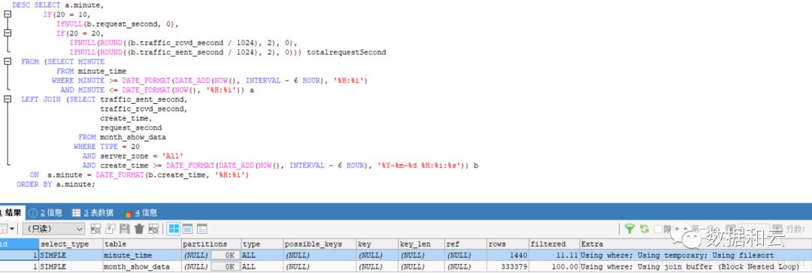Click the 0K button in month_show_data row
812x273 pixels.
point(226,267)
